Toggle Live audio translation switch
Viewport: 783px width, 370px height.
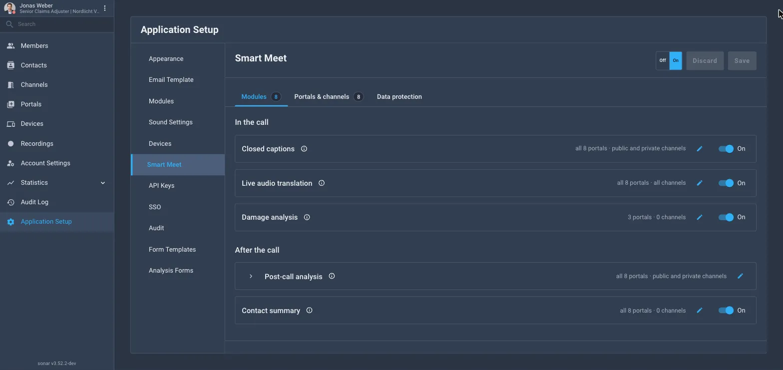pos(726,183)
